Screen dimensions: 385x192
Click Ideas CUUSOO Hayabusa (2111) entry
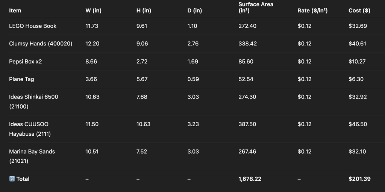point(30,129)
